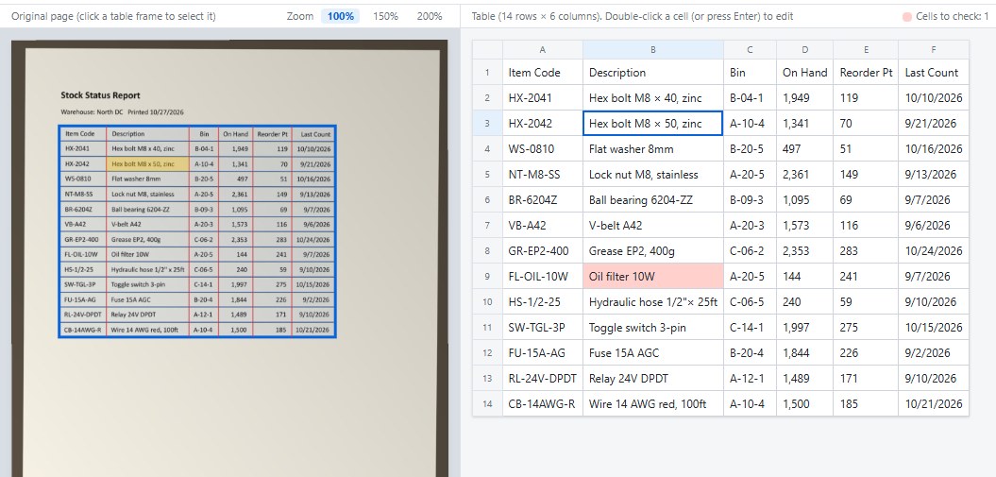Select the Bin header cell
Screen dimensions: 996x477
point(751,73)
